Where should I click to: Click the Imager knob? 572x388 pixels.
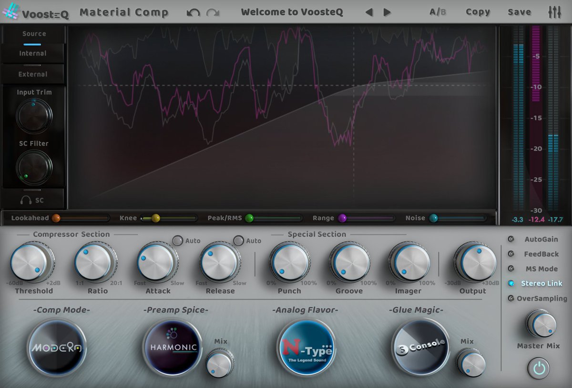[409, 263]
